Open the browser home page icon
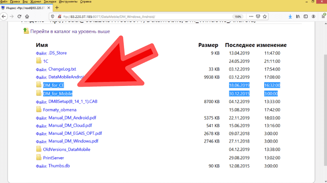The width and height of the screenshot is (327, 183). [x=27, y=16]
